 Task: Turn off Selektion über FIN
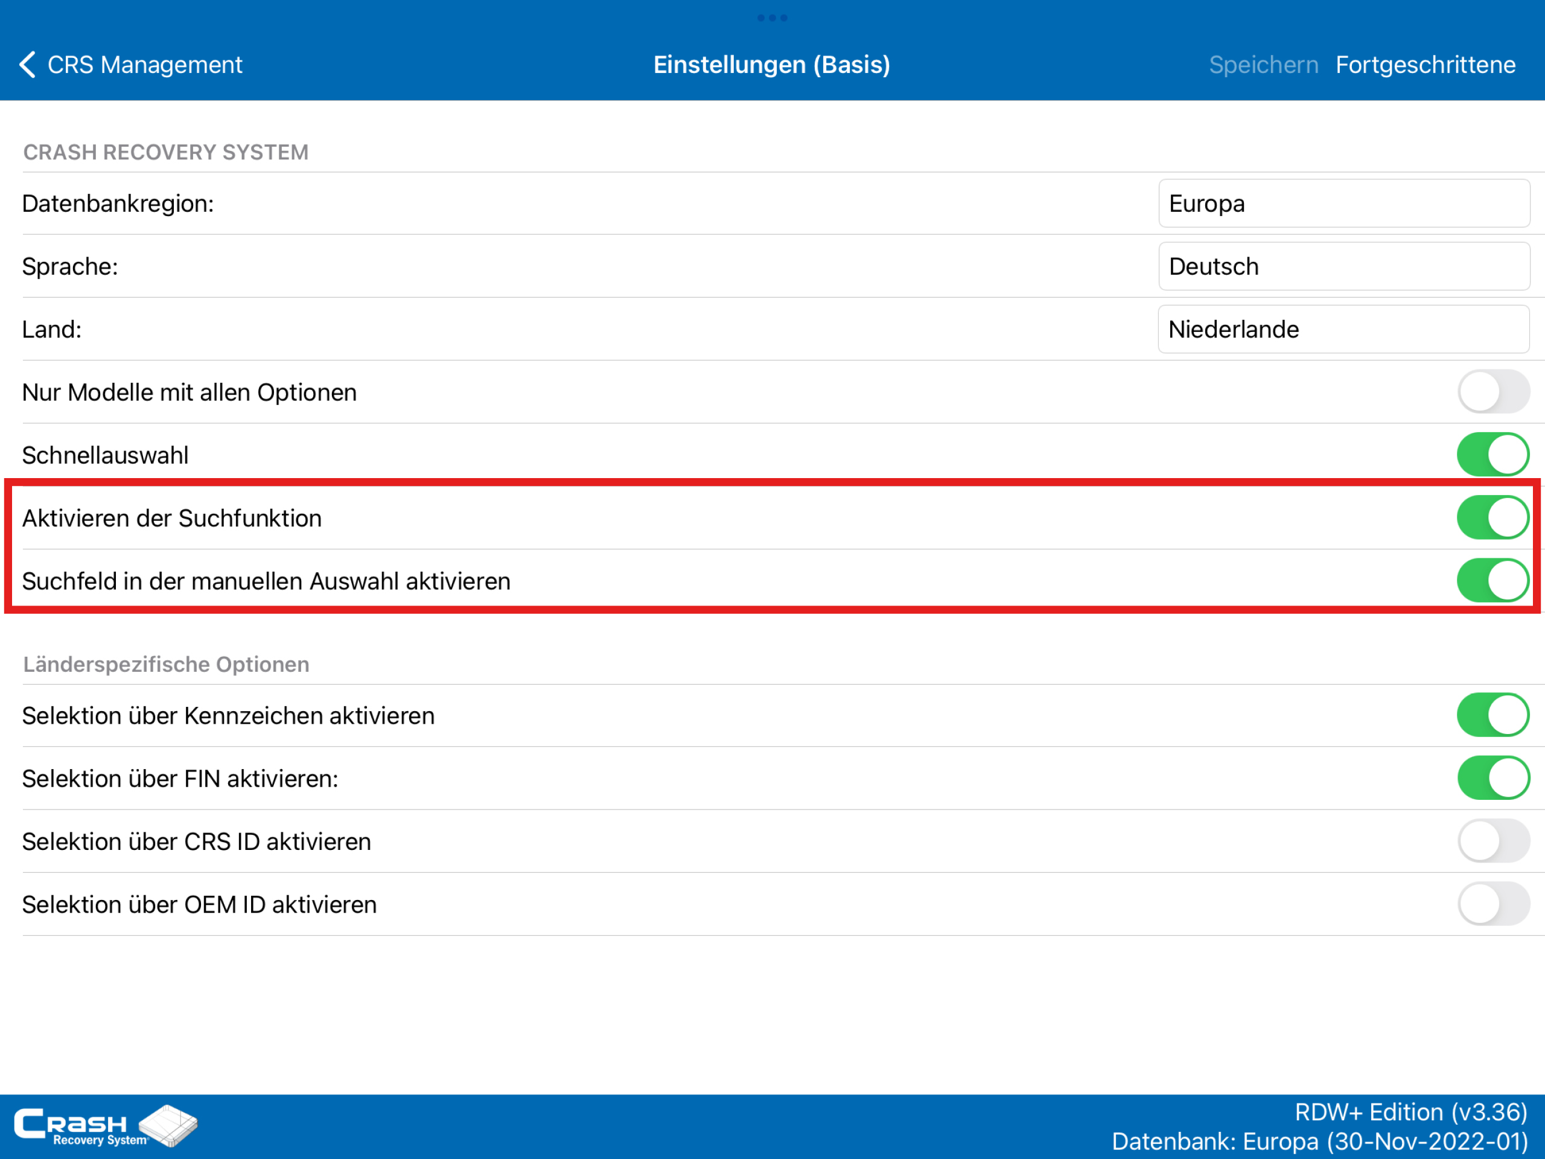tap(1493, 778)
